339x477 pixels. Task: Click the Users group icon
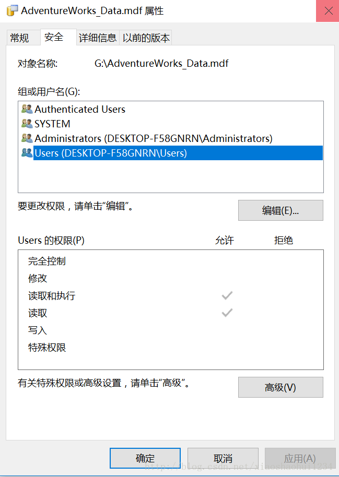(x=27, y=153)
